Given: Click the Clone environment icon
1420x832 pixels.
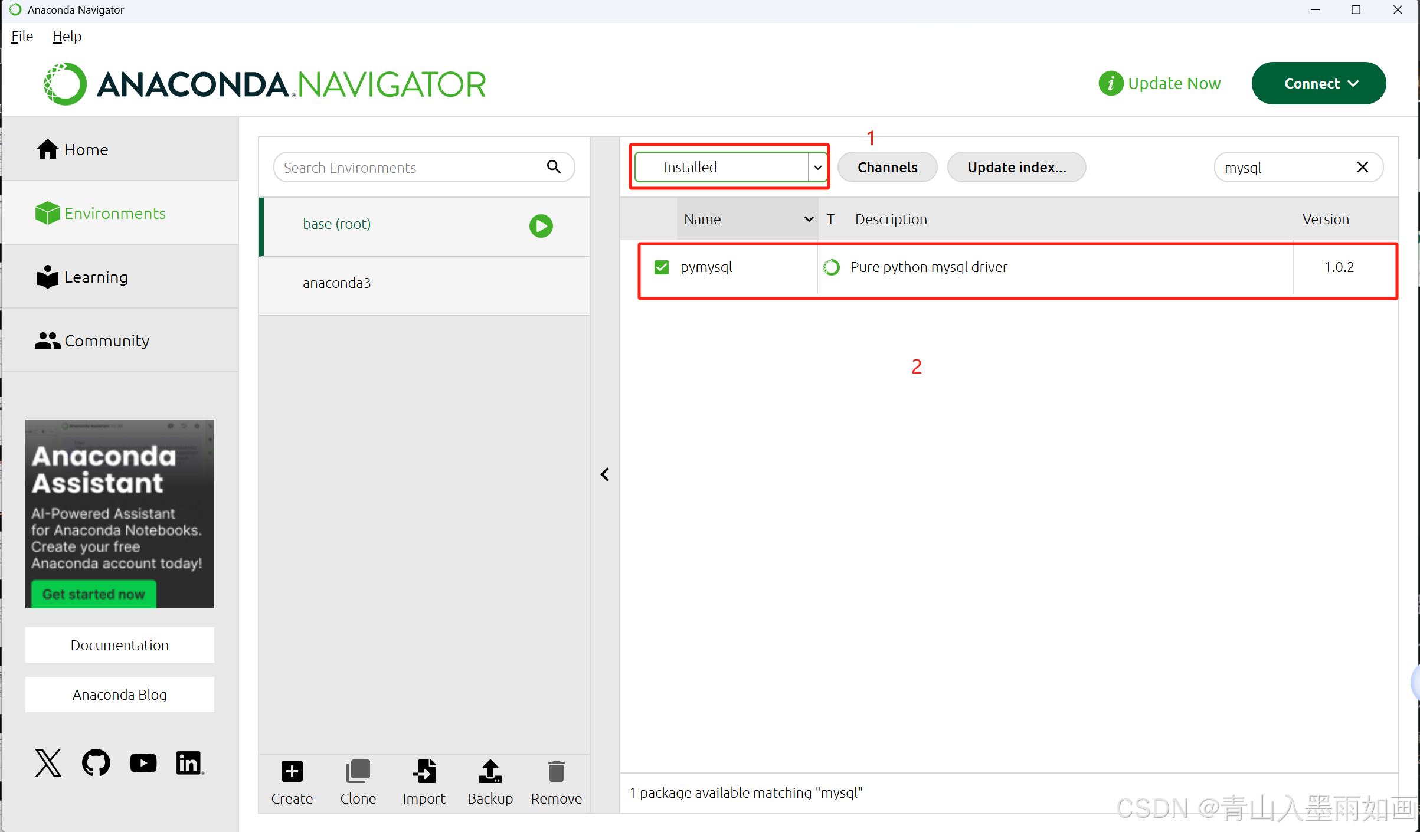Looking at the screenshot, I should (358, 771).
